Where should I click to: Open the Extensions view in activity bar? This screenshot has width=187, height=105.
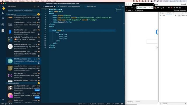[x=3, y=31]
